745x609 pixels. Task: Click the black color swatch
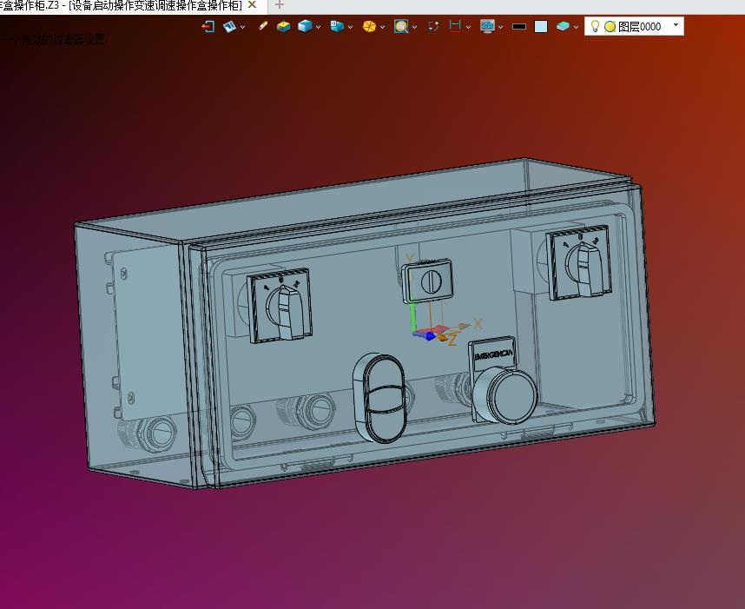[x=519, y=27]
